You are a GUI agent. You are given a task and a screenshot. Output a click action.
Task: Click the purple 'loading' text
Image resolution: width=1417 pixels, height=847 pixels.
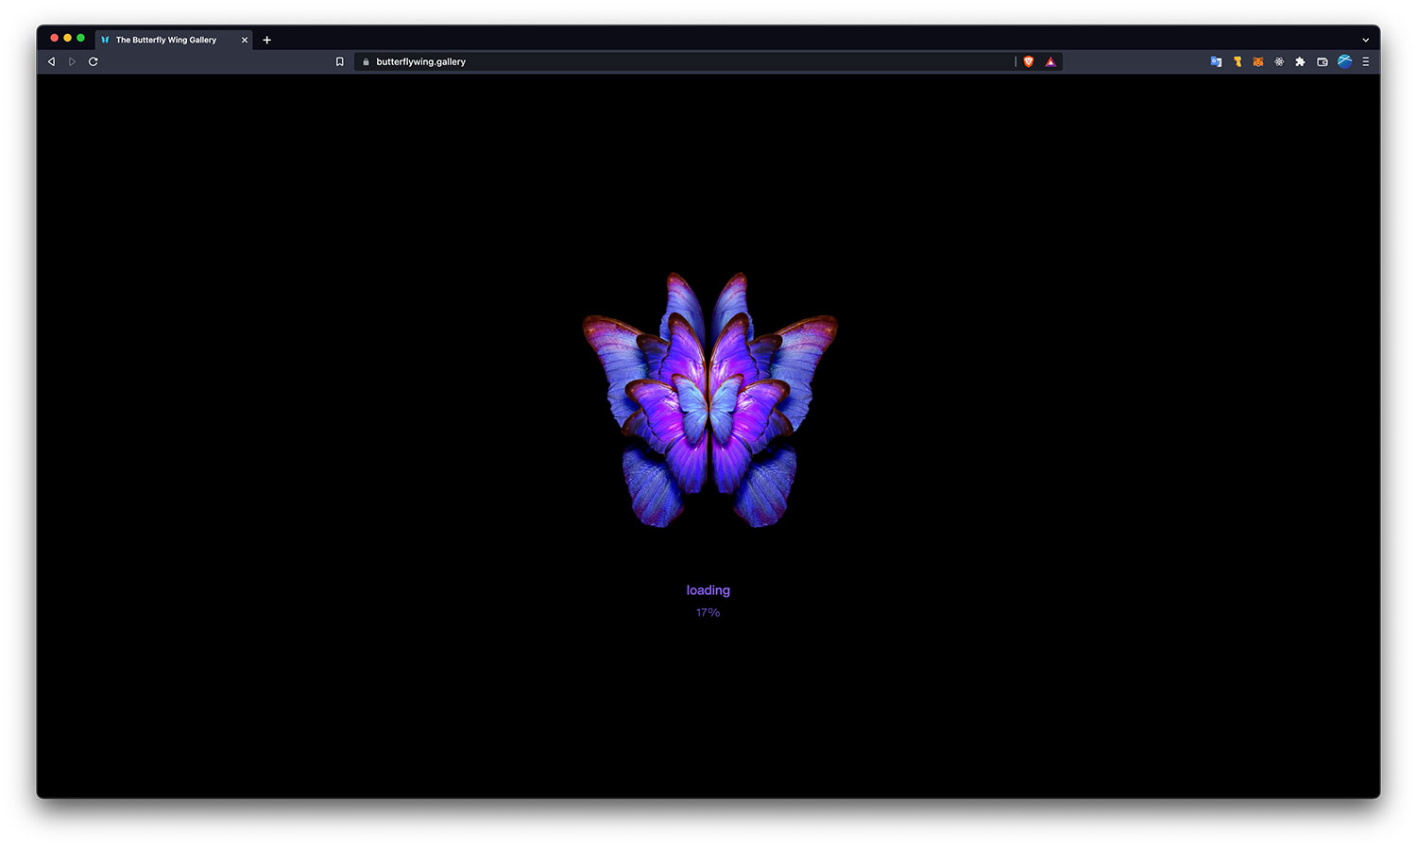(708, 590)
